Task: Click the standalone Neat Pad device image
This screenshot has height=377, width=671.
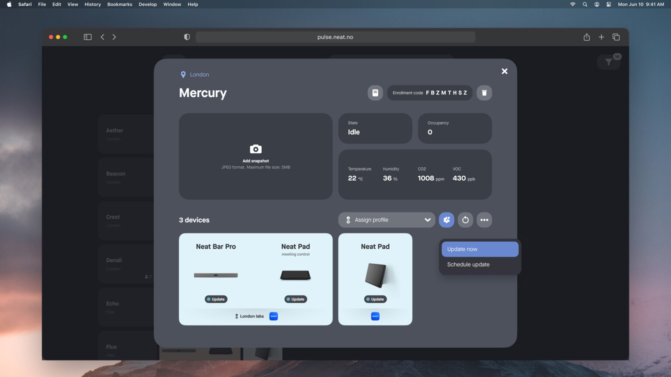Action: [376, 275]
